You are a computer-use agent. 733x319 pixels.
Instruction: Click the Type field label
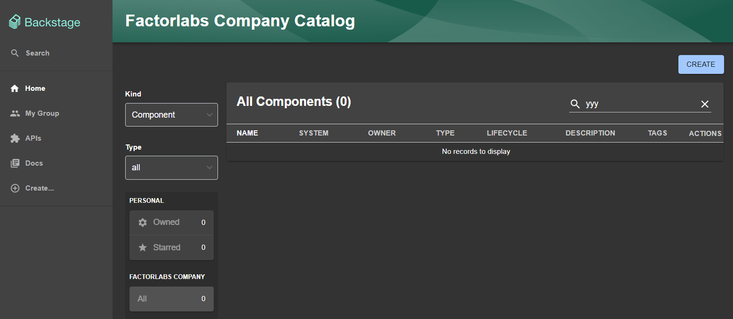133,147
